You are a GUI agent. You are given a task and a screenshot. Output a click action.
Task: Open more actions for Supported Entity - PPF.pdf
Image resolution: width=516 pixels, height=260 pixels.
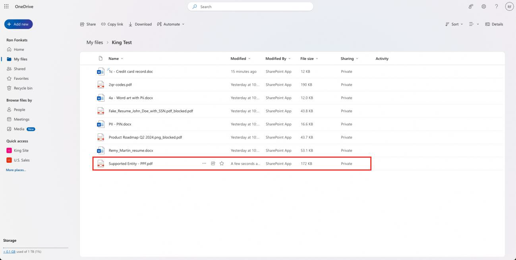click(204, 164)
